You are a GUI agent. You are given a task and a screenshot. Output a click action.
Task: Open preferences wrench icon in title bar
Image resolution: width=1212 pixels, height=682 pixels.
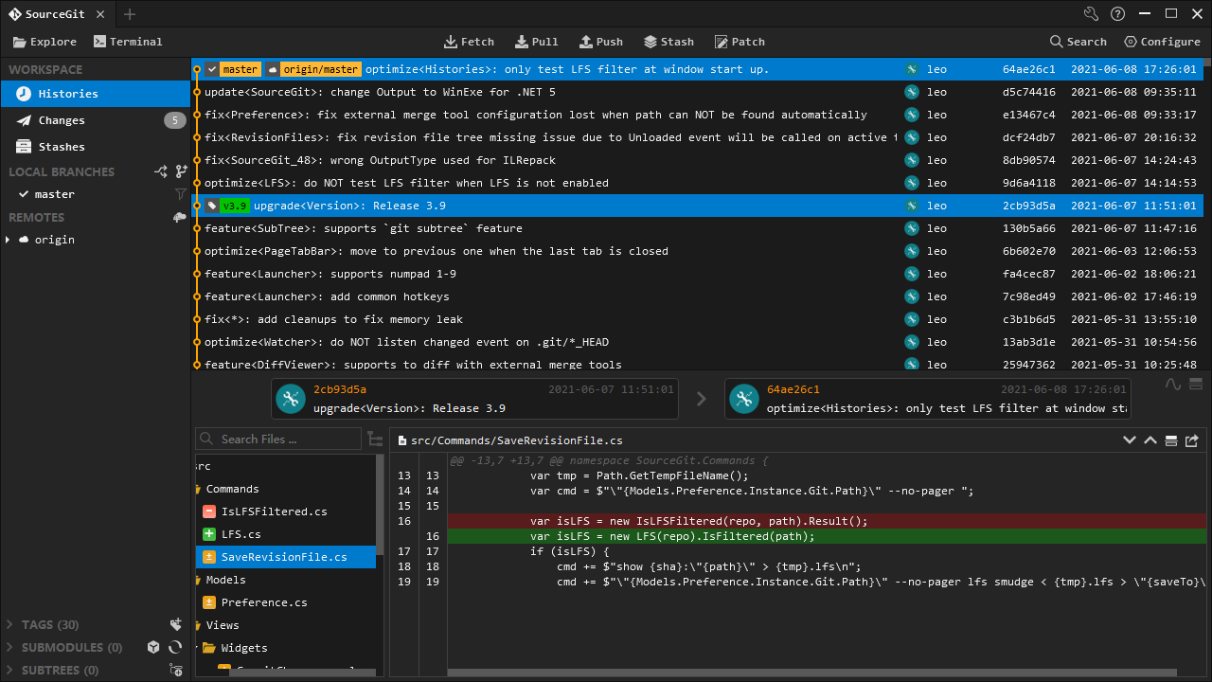pos(1091,14)
